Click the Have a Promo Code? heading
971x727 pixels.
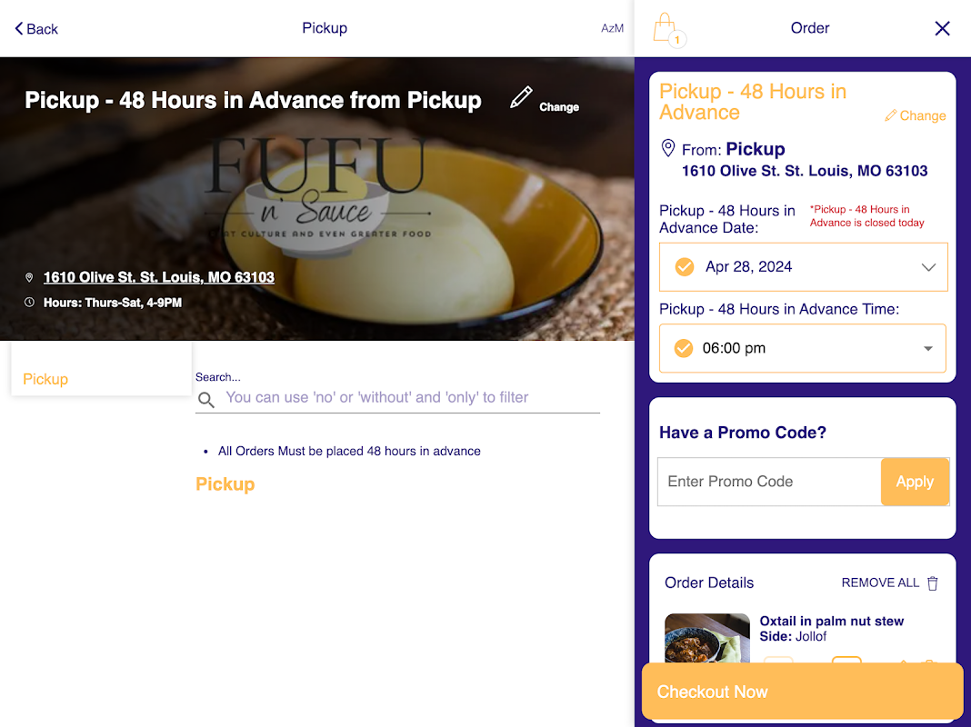tap(743, 433)
